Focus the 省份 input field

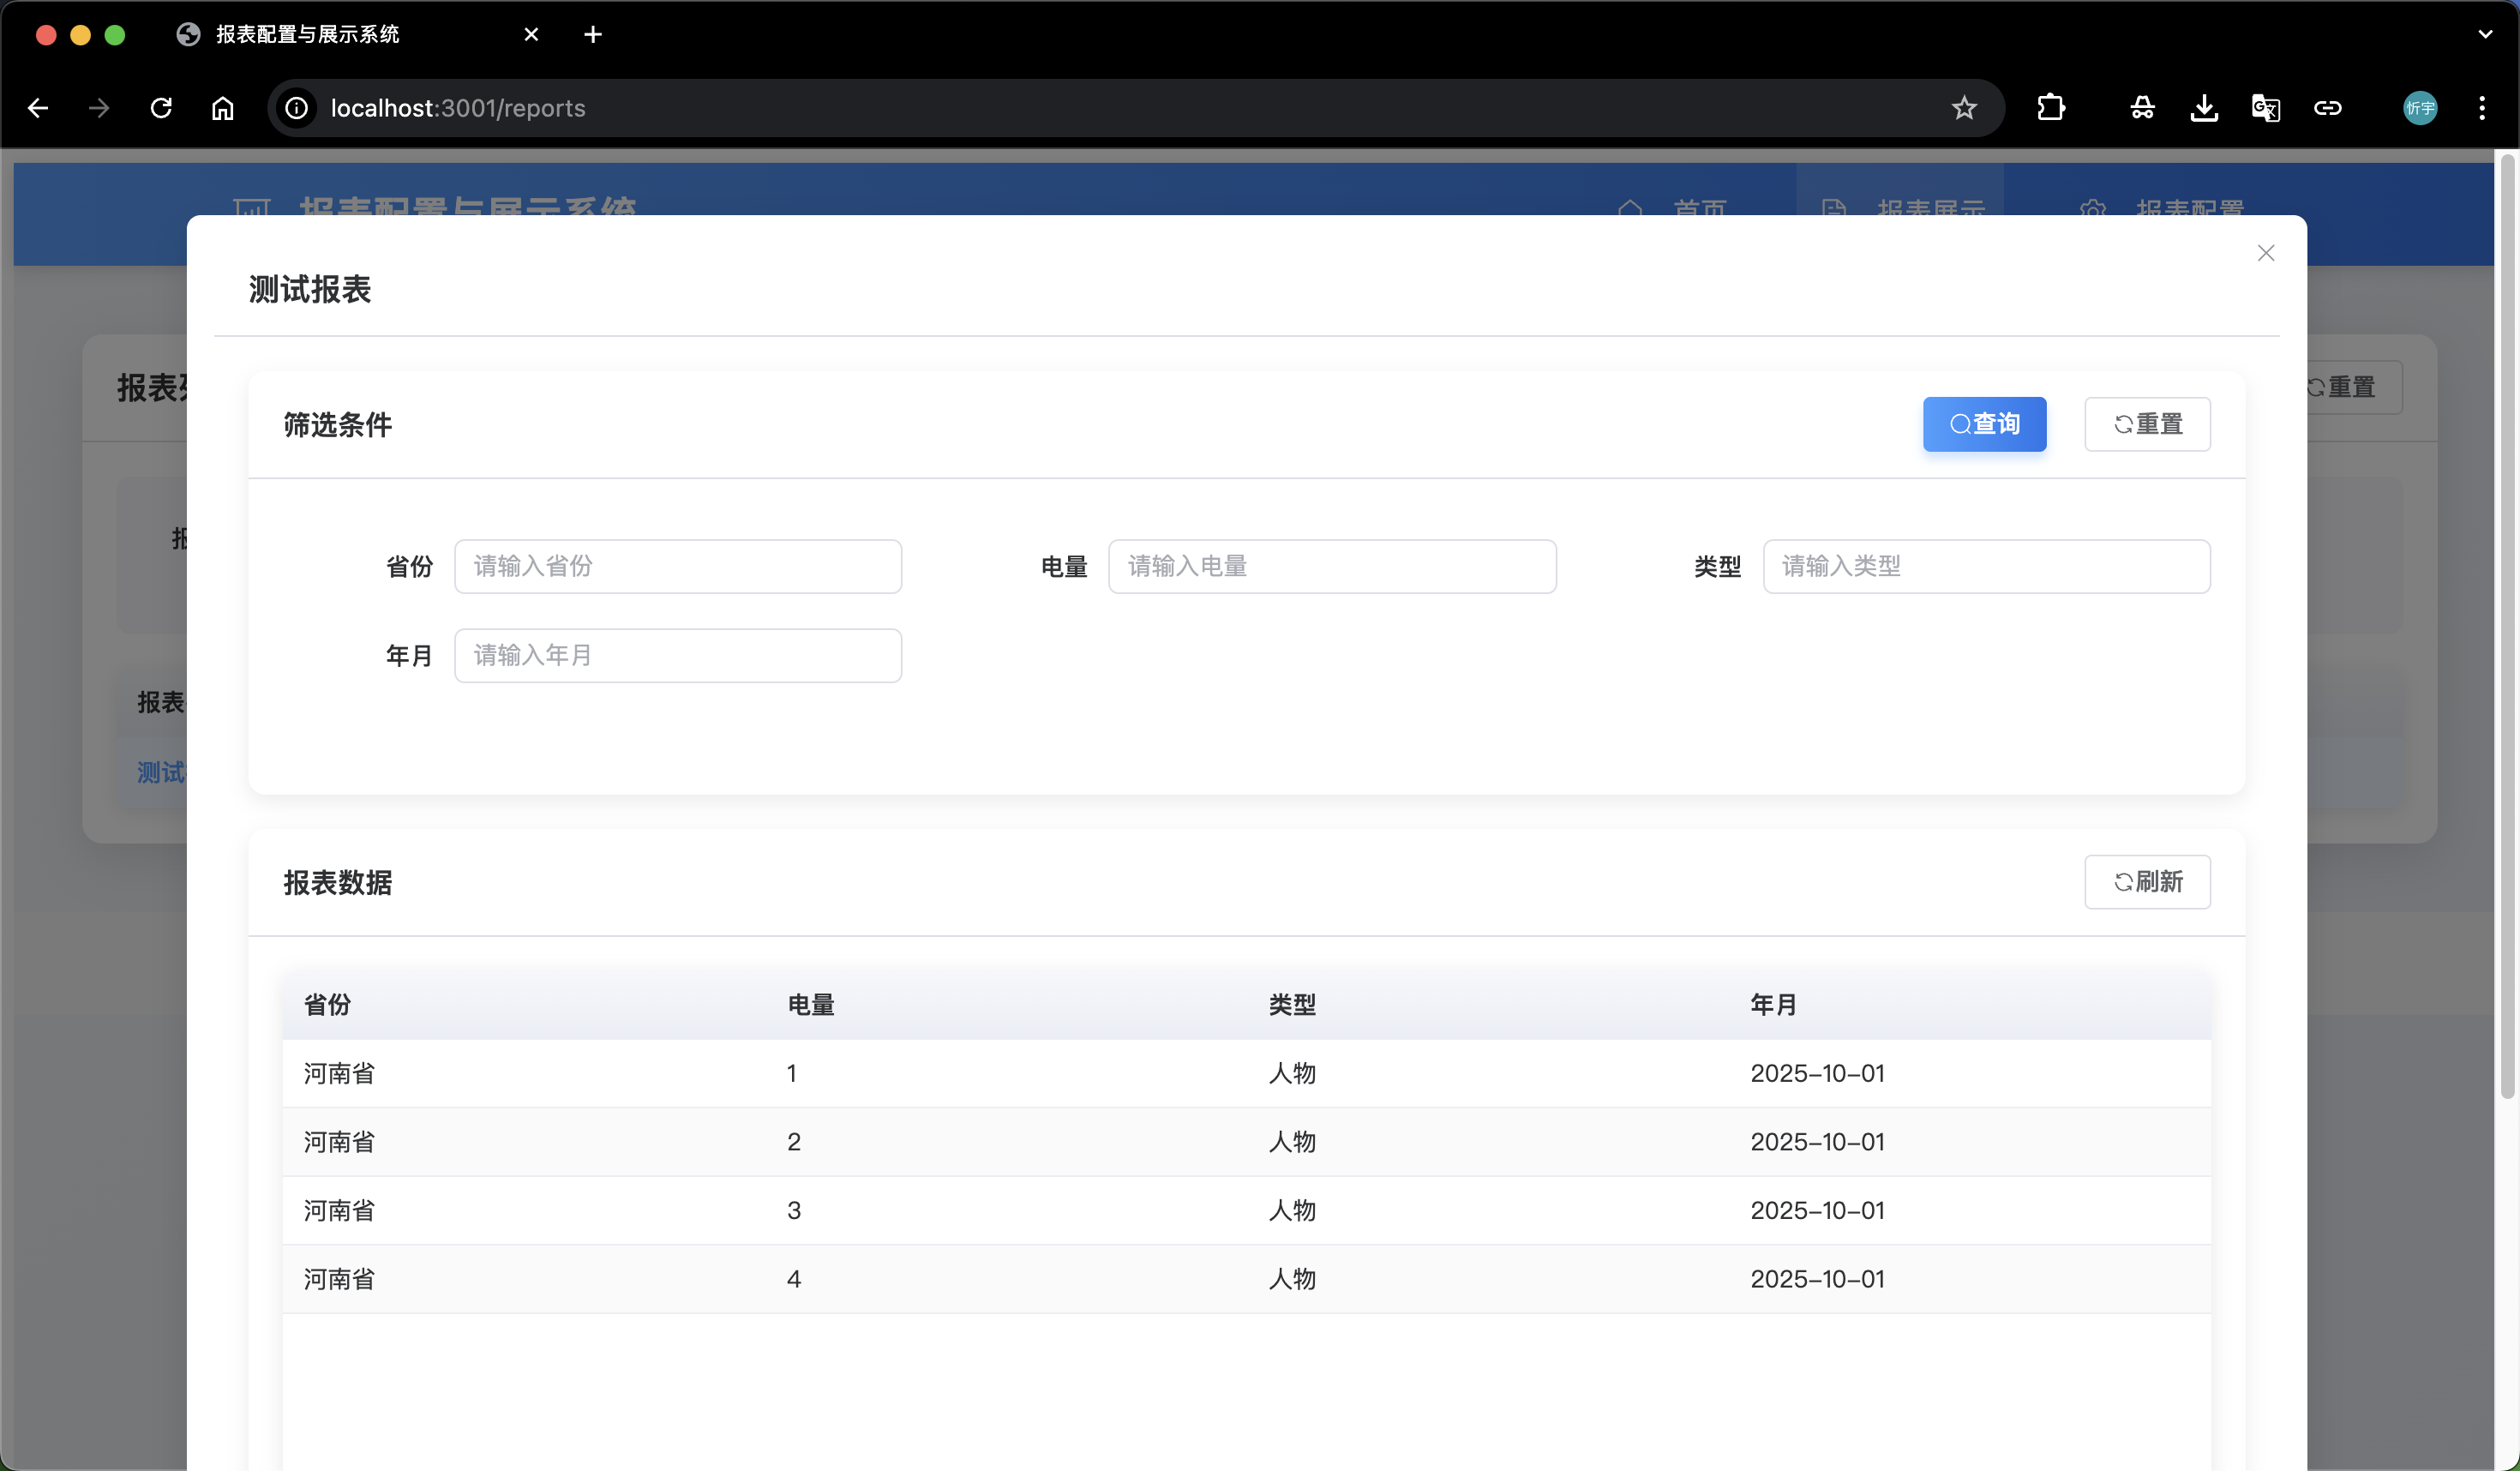click(677, 566)
